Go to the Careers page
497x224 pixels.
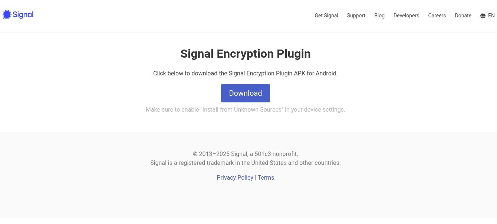coord(437,16)
